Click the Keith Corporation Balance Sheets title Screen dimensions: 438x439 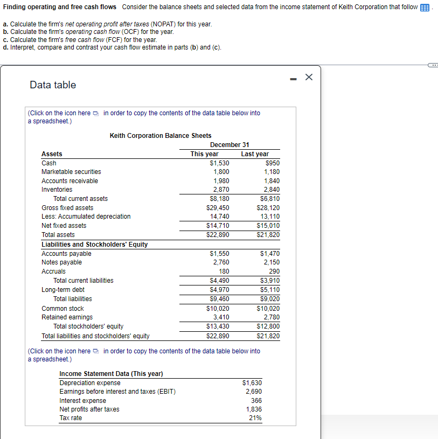160,135
